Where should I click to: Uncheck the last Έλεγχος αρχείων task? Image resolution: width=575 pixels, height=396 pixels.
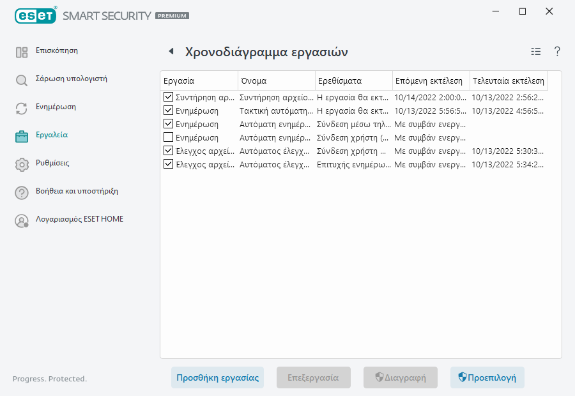(x=168, y=164)
